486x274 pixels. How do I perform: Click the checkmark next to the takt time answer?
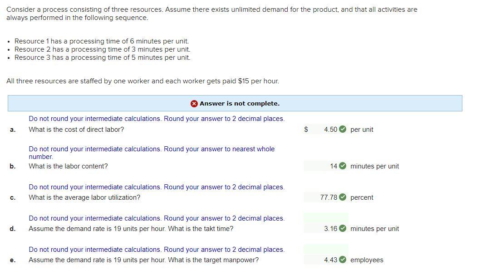pyautogui.click(x=344, y=229)
